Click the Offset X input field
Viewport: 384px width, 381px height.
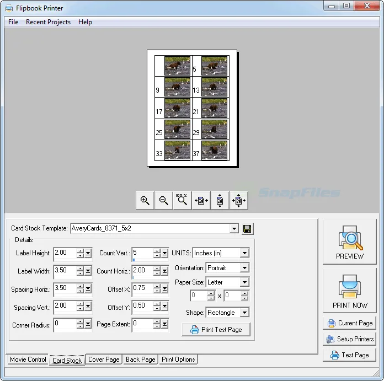click(143, 289)
